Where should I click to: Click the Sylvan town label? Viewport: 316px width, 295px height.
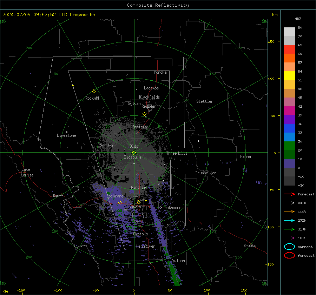pyautogui.click(x=134, y=103)
